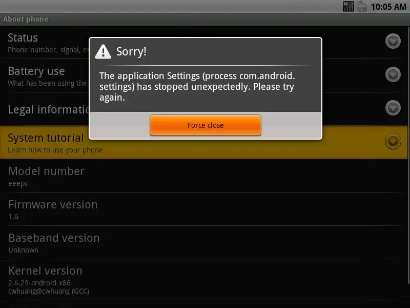Select the Legal information entry
The width and height of the screenshot is (410, 308).
tap(204, 109)
